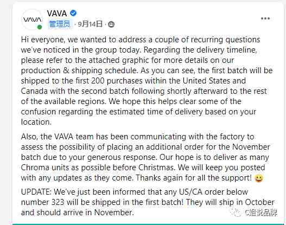
Task: Click the order number "323" text
Action: click(x=58, y=202)
